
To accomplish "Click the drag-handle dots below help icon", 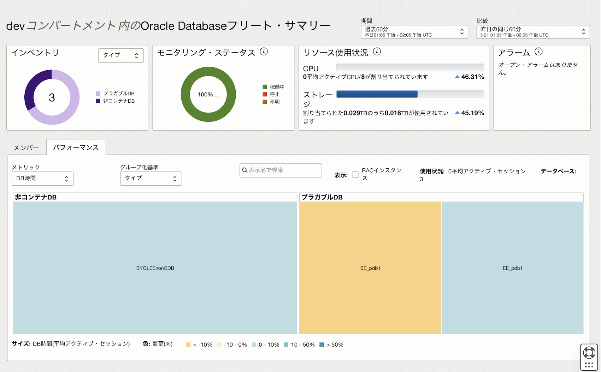I will tap(589, 365).
